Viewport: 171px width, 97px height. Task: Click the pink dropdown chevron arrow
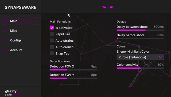click(160, 57)
